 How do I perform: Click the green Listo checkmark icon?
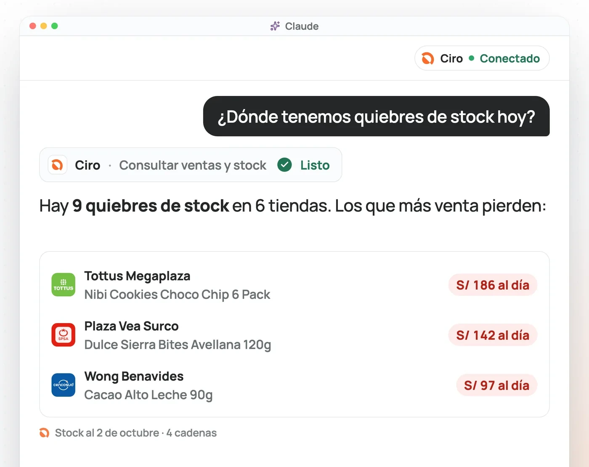pyautogui.click(x=284, y=165)
